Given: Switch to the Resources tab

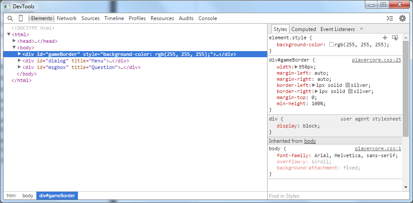Looking at the screenshot, I should coord(162,18).
